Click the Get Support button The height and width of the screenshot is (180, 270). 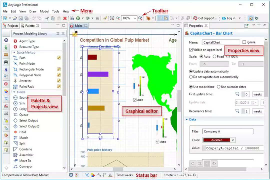coord(205,18)
